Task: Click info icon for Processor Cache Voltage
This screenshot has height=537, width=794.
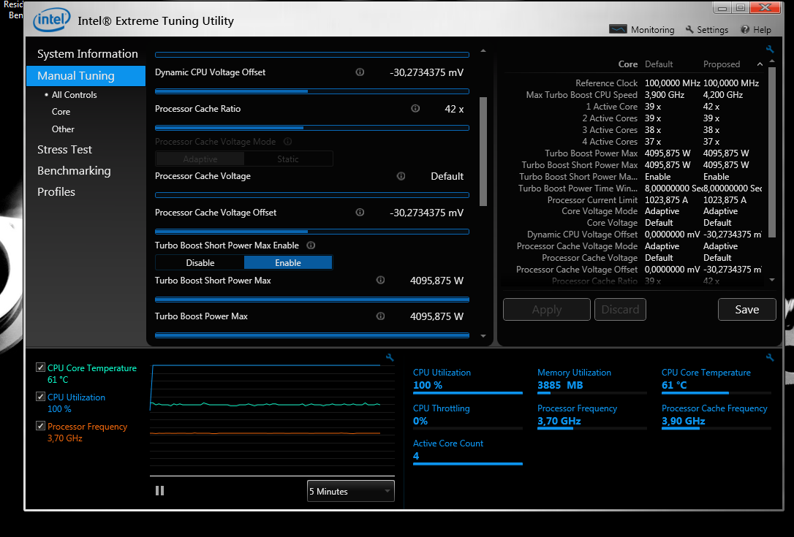Action: coord(401,176)
